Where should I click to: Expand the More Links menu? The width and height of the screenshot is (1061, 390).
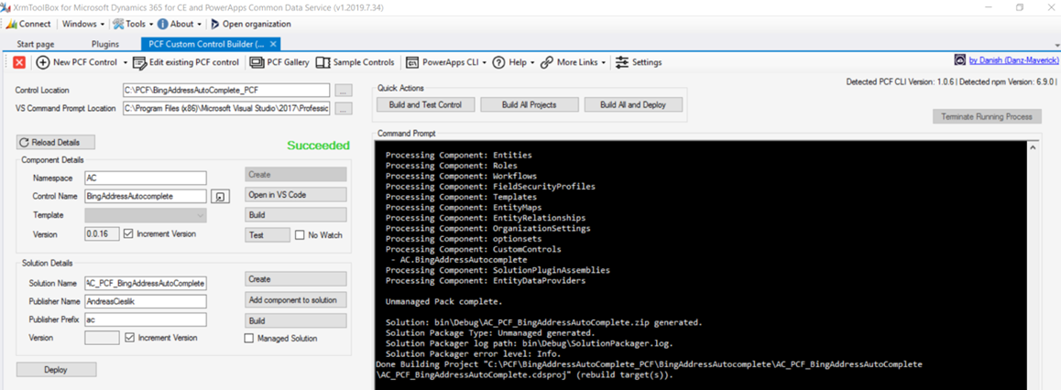[x=574, y=62]
